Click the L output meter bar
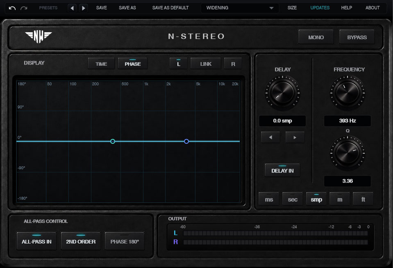This screenshot has width=393, height=268. coord(275,233)
